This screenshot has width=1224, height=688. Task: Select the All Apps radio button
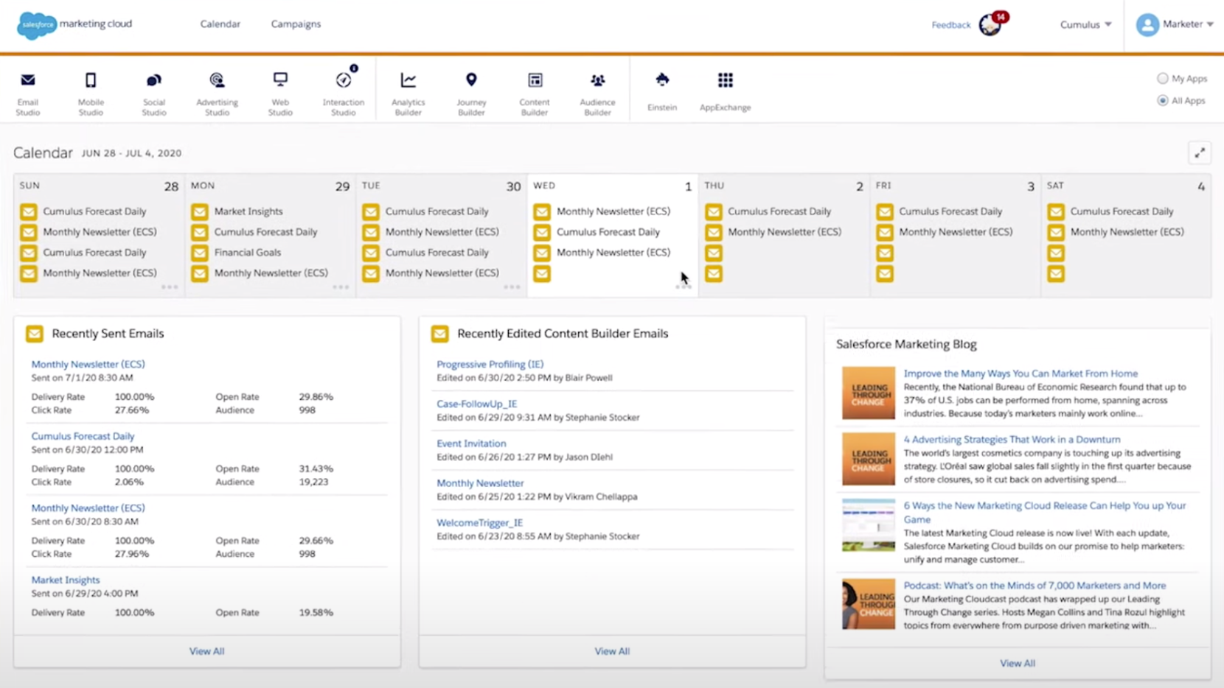point(1162,101)
